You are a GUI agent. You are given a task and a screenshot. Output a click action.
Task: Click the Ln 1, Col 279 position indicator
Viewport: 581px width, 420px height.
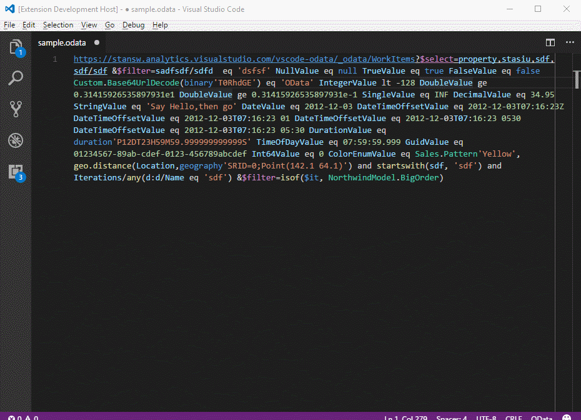click(405, 417)
